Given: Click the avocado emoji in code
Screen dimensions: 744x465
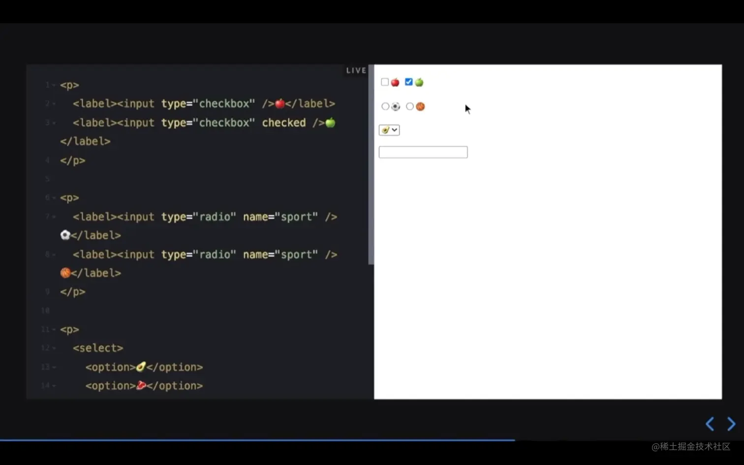Looking at the screenshot, I should tap(141, 367).
